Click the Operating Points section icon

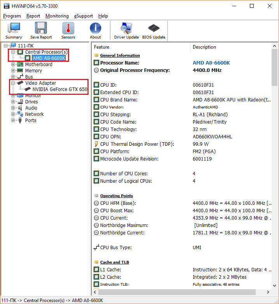(x=96, y=196)
